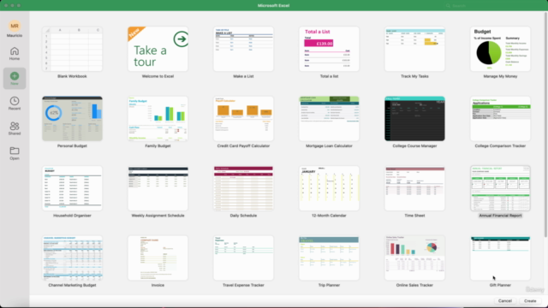The height and width of the screenshot is (308, 548).
Task: Show Recent files in sidebar
Action: click(x=15, y=104)
